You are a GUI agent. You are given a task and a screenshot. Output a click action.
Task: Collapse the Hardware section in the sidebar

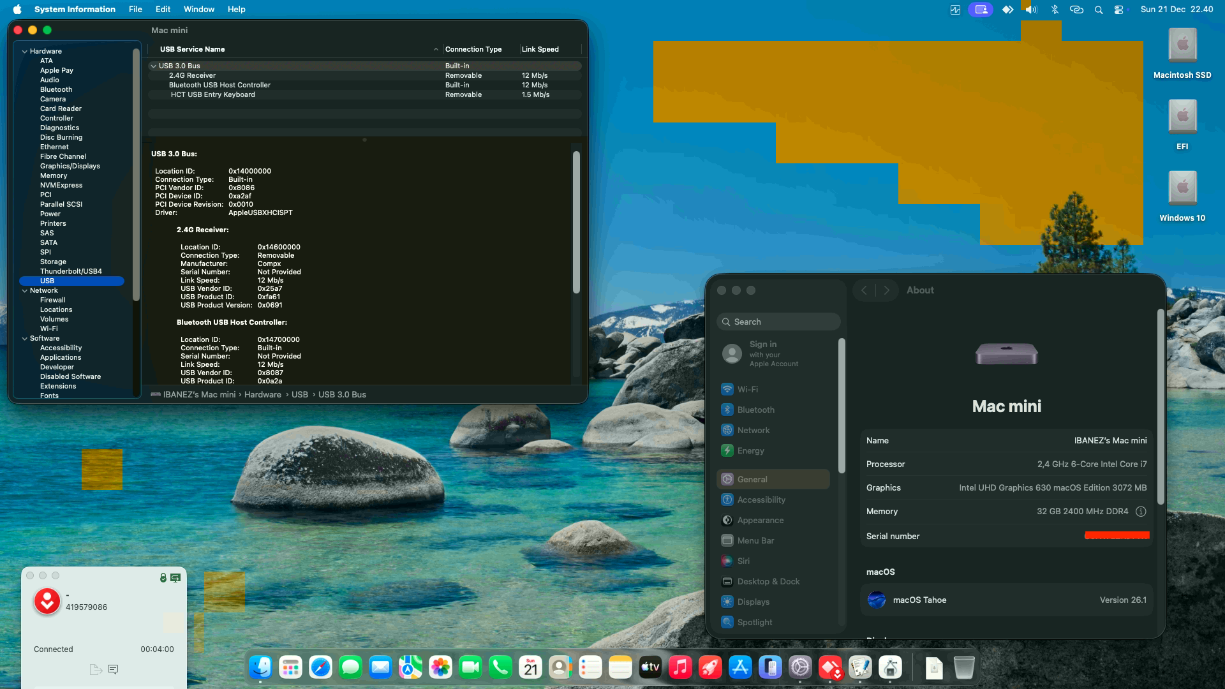25,52
